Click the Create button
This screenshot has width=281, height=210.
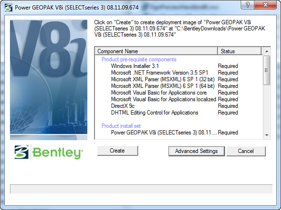tap(118, 151)
